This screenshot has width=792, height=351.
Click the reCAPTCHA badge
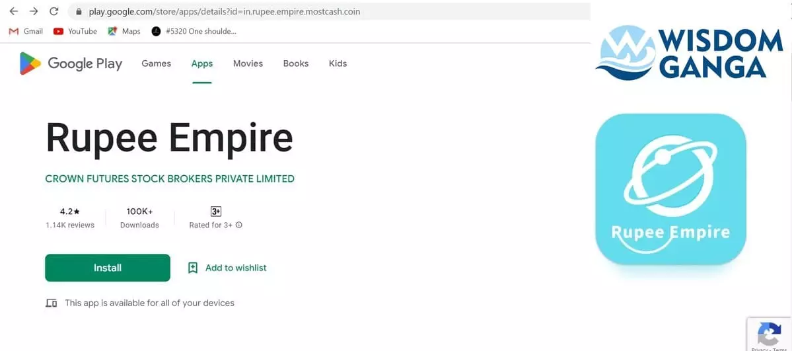tap(770, 334)
